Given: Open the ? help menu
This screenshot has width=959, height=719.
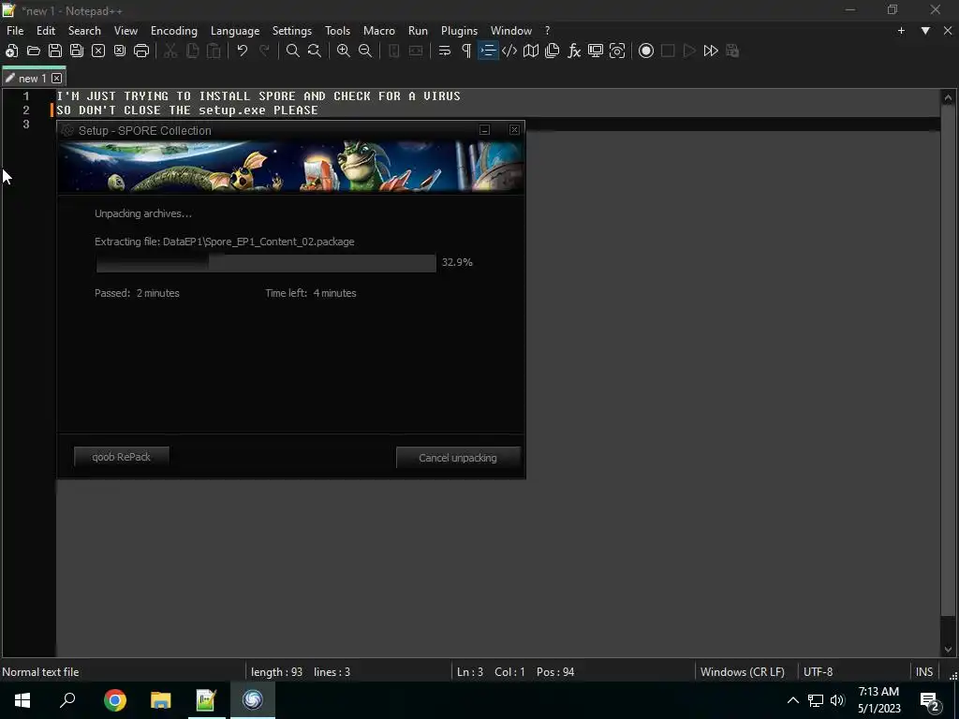Looking at the screenshot, I should pos(547,31).
